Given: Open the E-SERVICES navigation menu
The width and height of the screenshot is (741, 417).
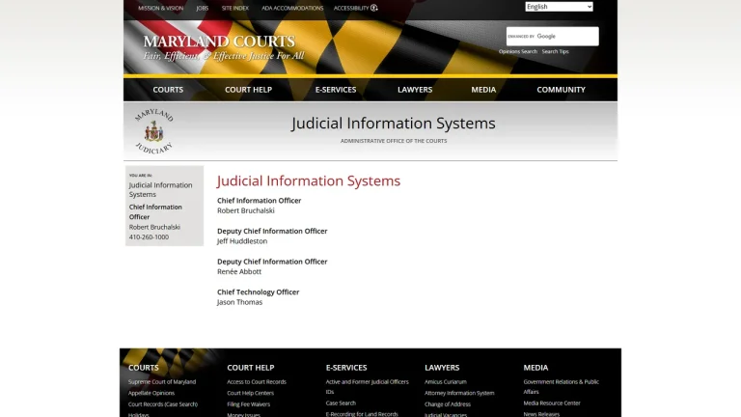Looking at the screenshot, I should click(x=336, y=90).
